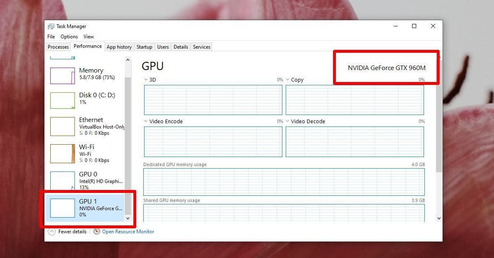Click the '3.9 GB' shared memory value
This screenshot has width=494, height=258.
[x=419, y=200]
